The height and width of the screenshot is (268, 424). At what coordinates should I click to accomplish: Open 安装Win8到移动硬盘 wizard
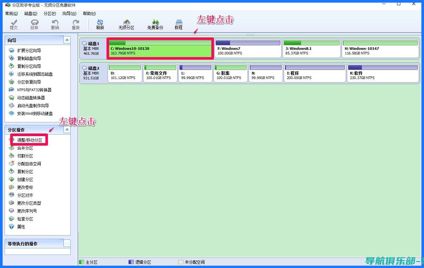pos(31,113)
